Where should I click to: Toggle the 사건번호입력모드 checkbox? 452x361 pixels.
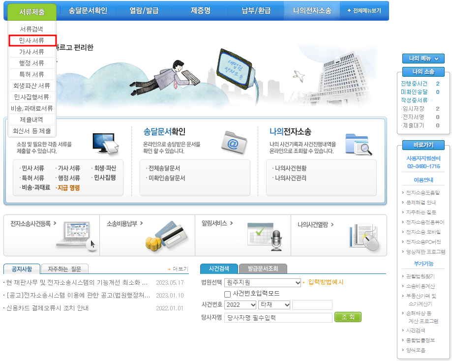[227, 294]
